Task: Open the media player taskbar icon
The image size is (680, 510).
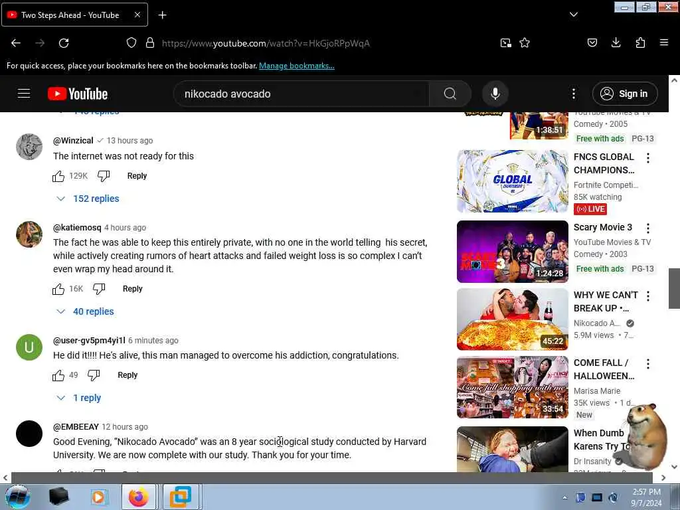Action: (98, 497)
